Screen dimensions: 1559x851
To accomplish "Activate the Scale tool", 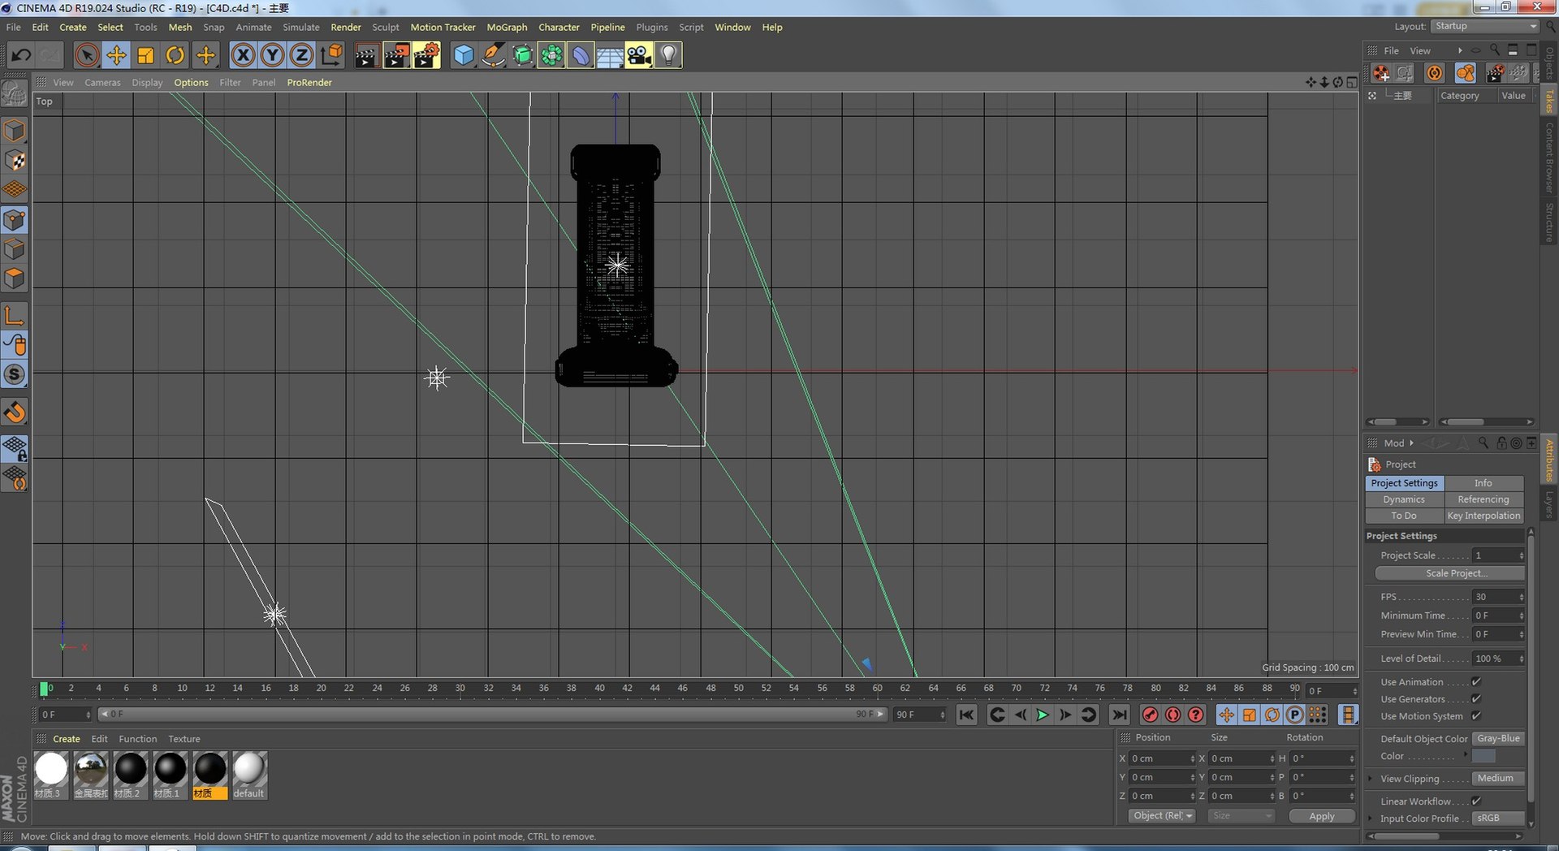I will pos(145,55).
